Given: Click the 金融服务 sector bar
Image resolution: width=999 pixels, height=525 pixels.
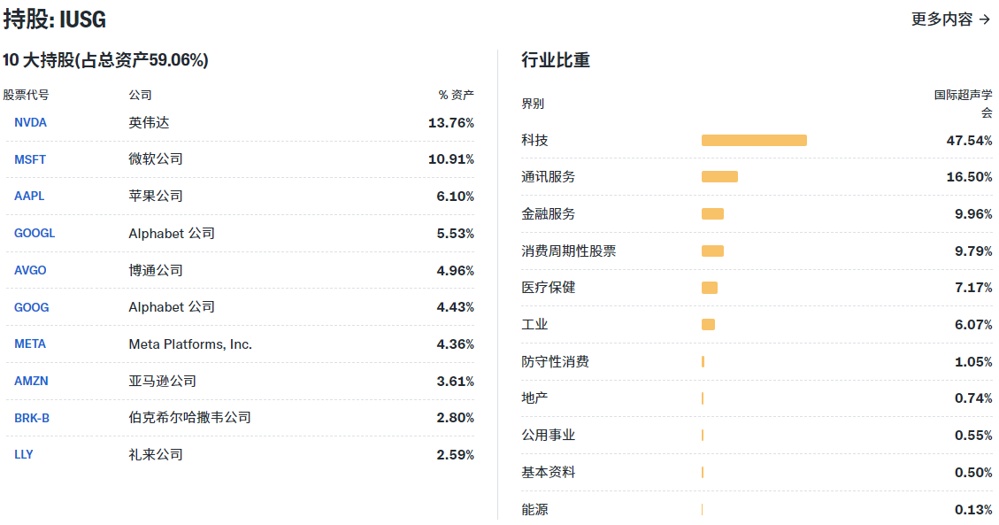Looking at the screenshot, I should (712, 213).
